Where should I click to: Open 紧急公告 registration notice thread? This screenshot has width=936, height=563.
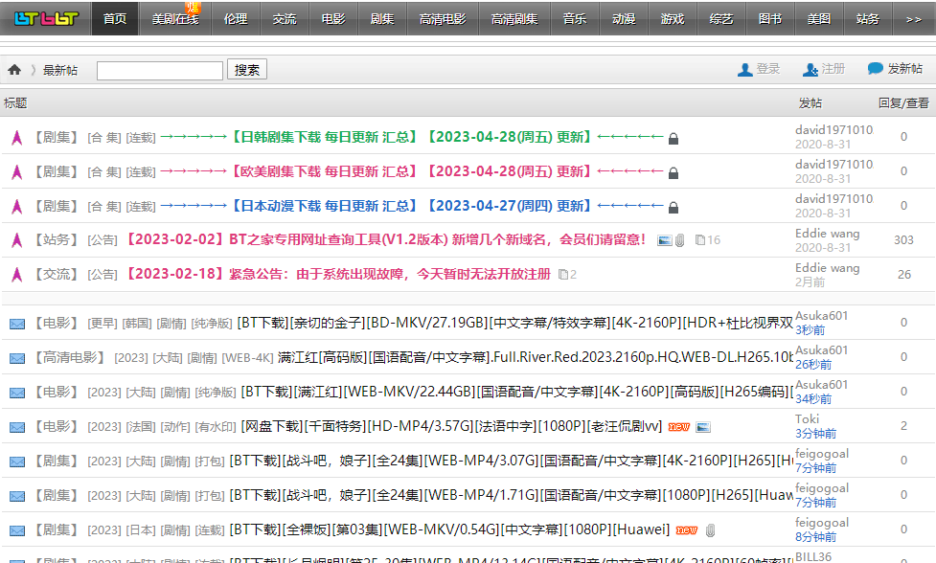[x=338, y=275]
